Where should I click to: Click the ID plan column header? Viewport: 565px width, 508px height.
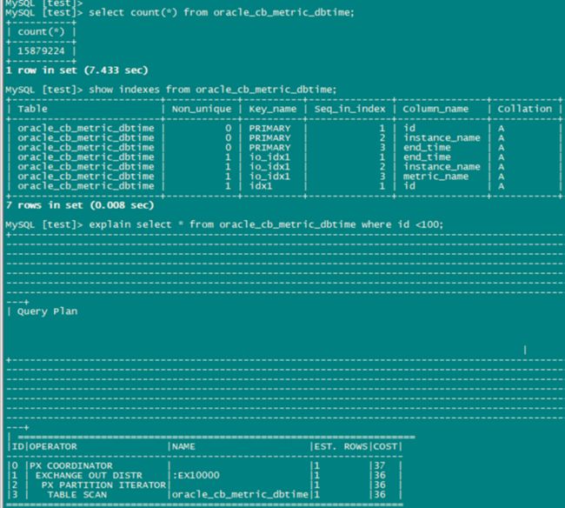point(17,447)
